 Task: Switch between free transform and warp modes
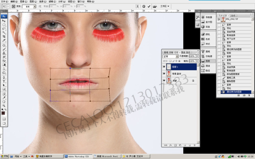pos(138,6)
